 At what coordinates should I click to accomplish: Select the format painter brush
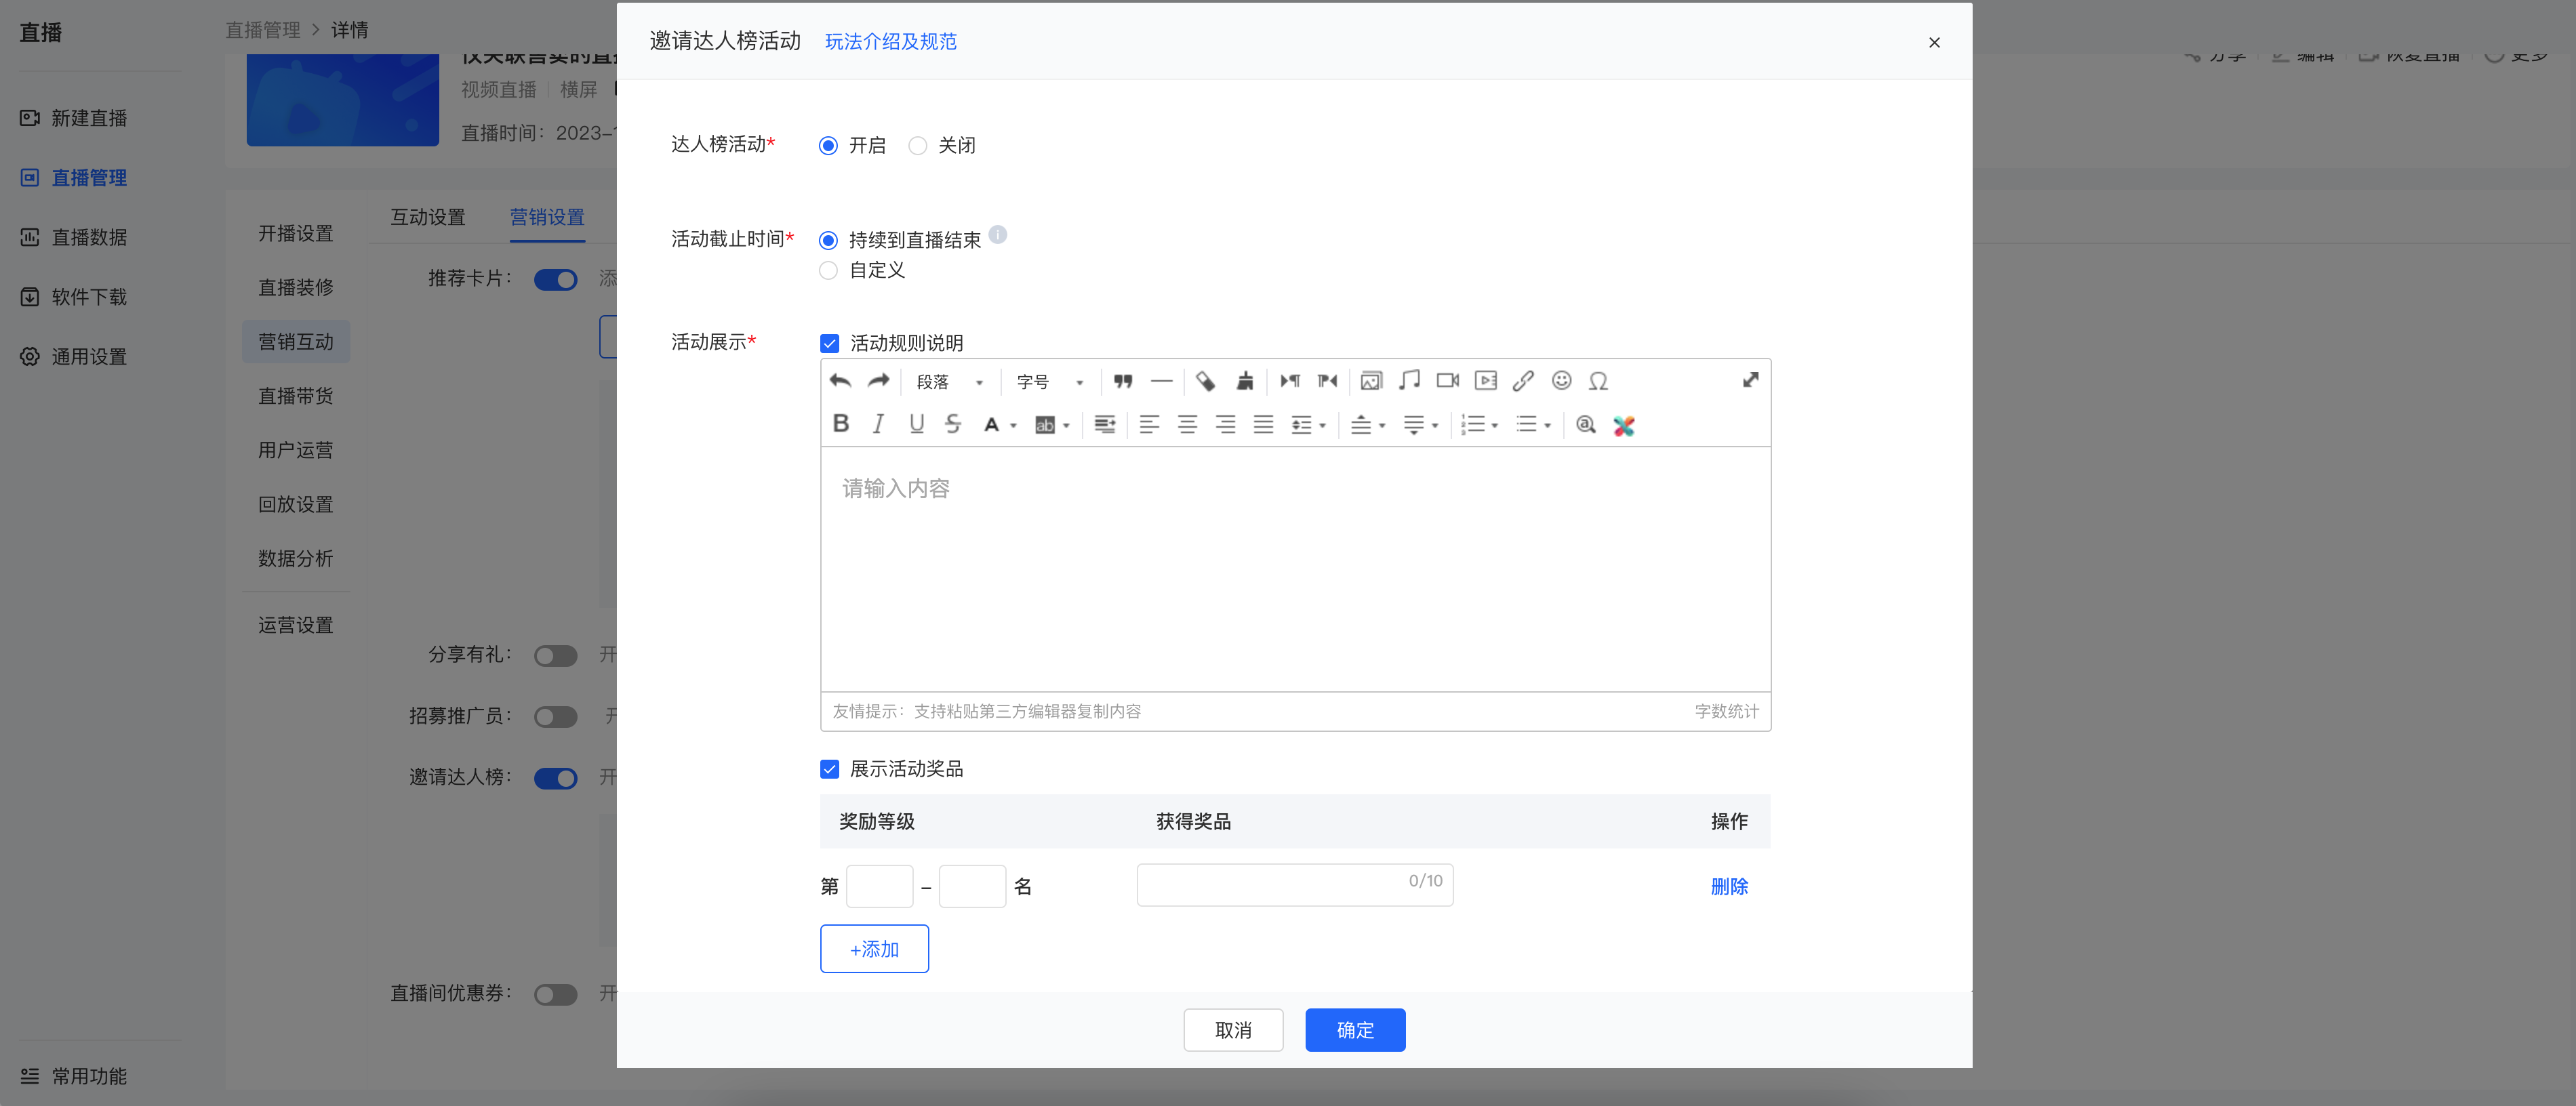click(x=1245, y=381)
